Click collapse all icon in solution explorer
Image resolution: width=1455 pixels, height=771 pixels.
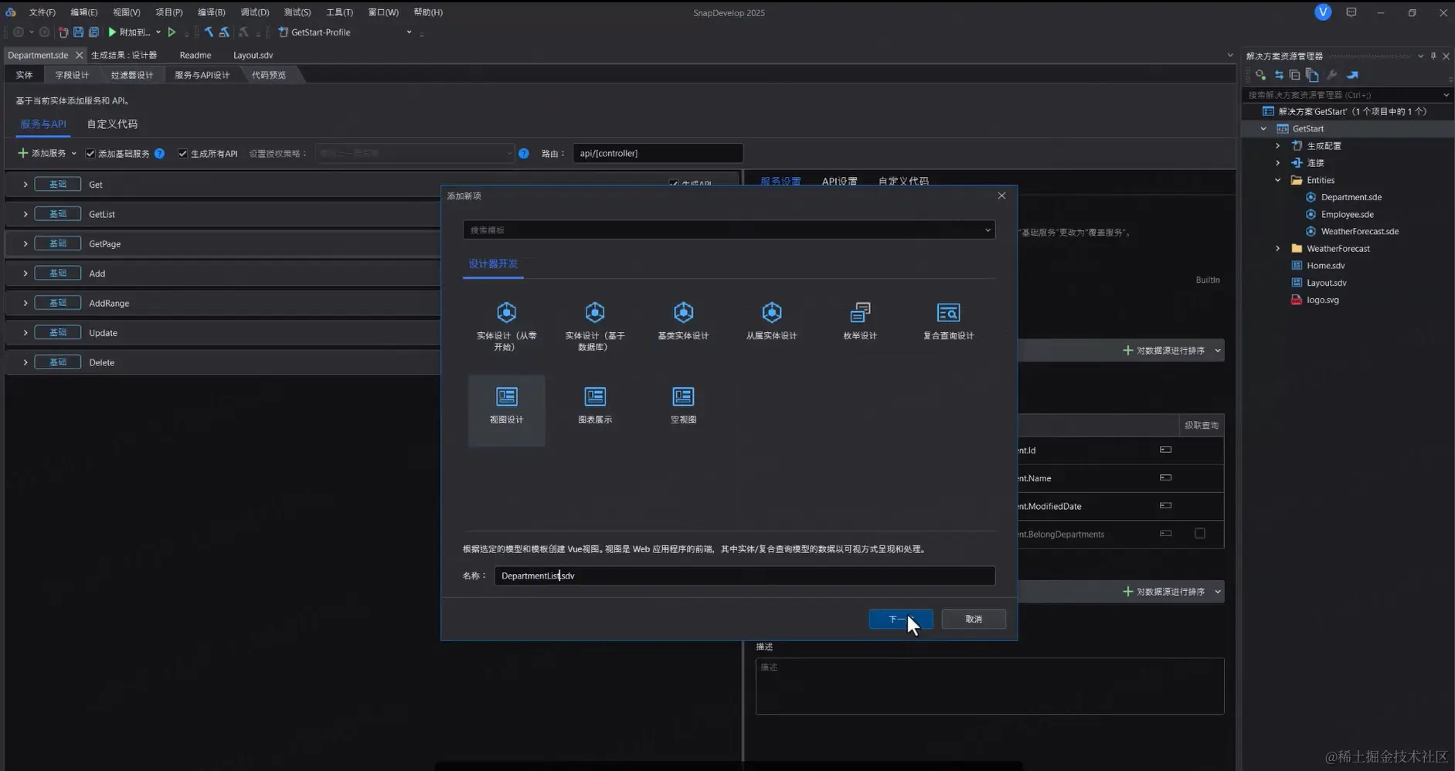(x=1295, y=75)
